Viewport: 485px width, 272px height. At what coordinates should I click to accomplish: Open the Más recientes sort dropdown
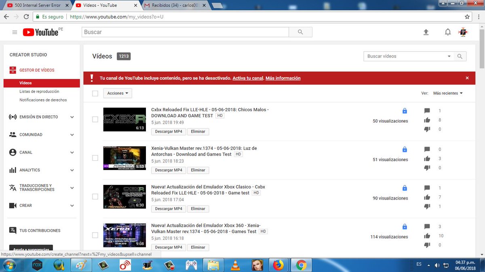[448, 93]
